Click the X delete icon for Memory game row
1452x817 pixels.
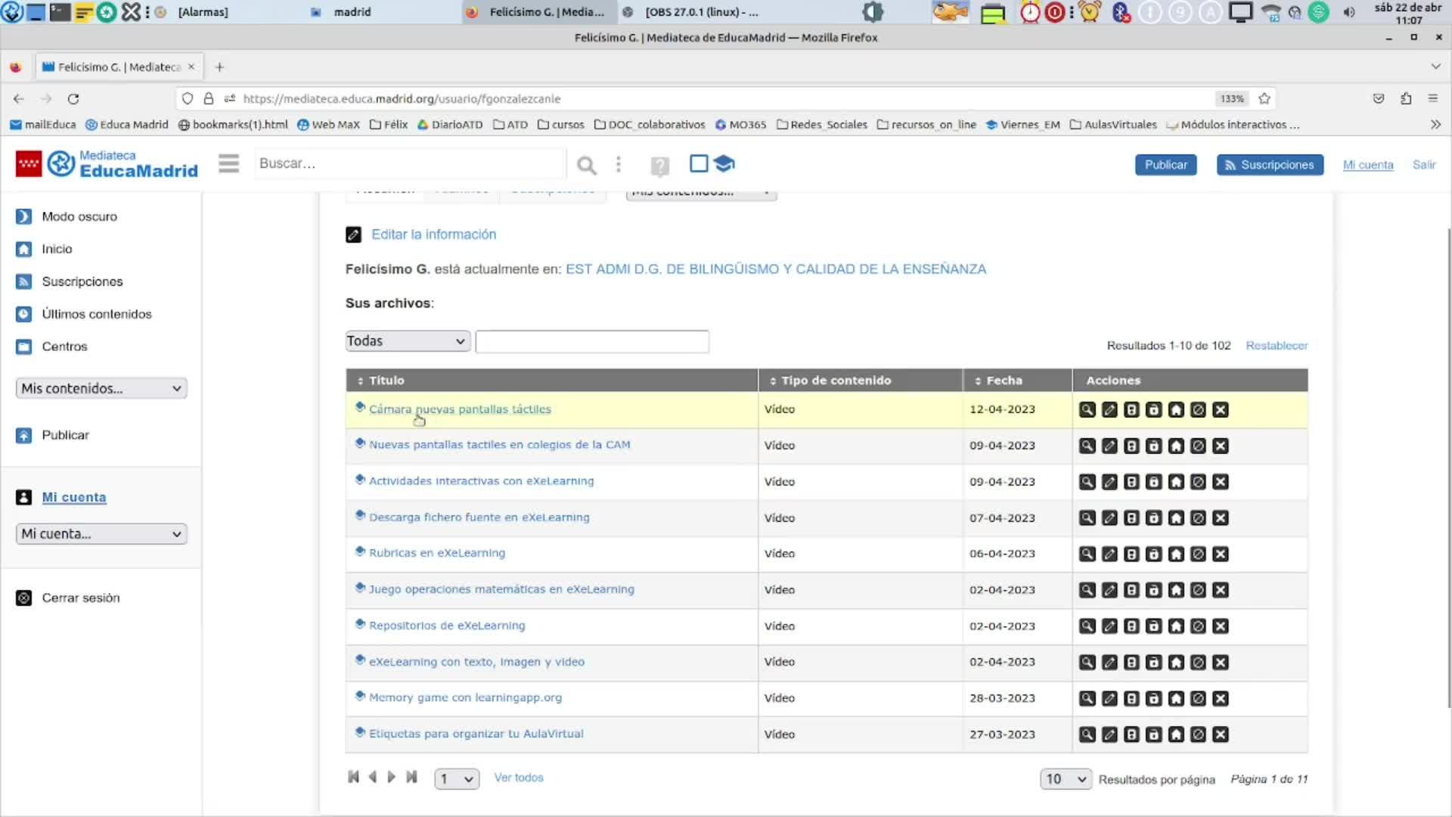1220,699
